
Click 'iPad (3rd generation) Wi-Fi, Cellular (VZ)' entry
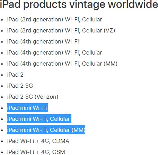(x=61, y=30)
